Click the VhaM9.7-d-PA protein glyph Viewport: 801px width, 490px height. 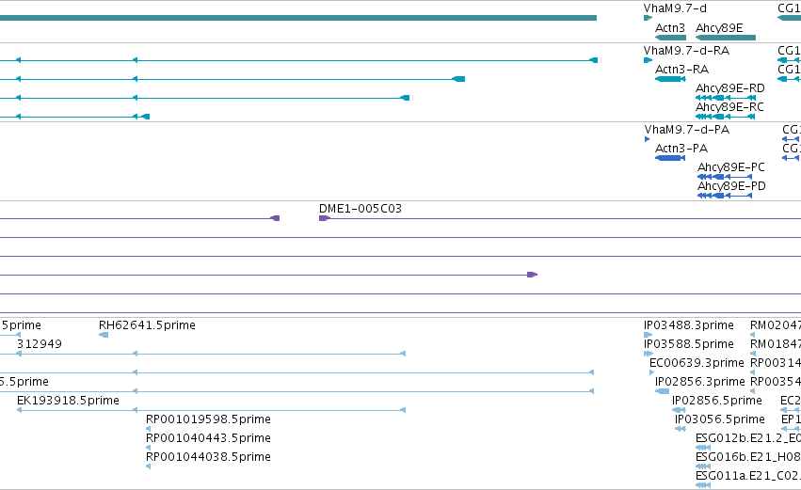(x=648, y=139)
